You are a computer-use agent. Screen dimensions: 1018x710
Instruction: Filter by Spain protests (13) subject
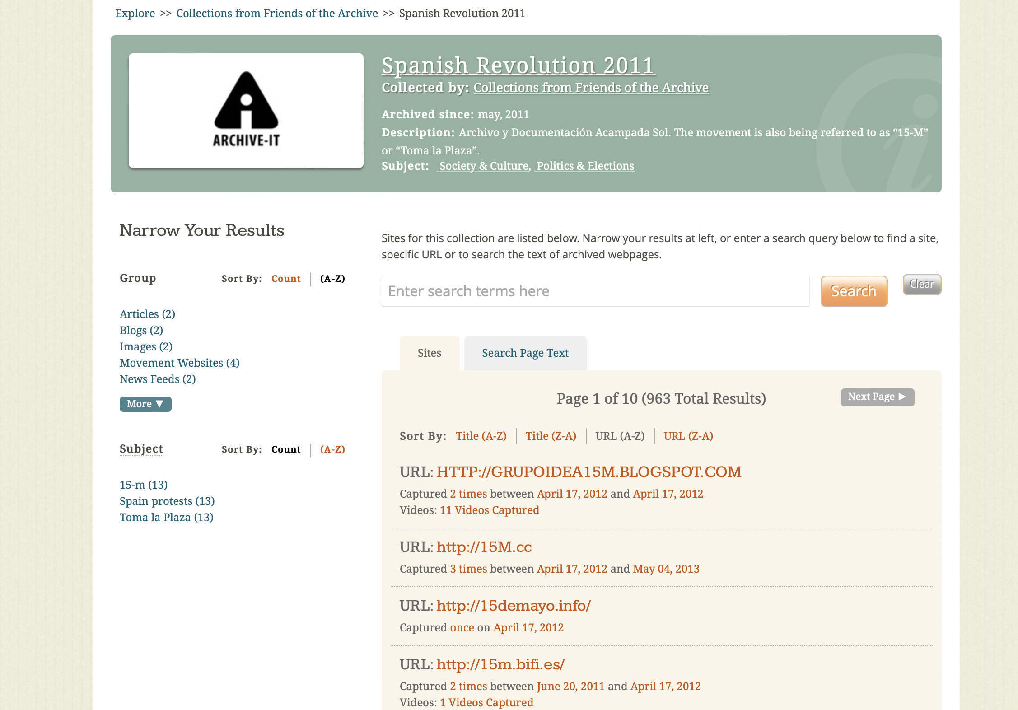point(167,501)
